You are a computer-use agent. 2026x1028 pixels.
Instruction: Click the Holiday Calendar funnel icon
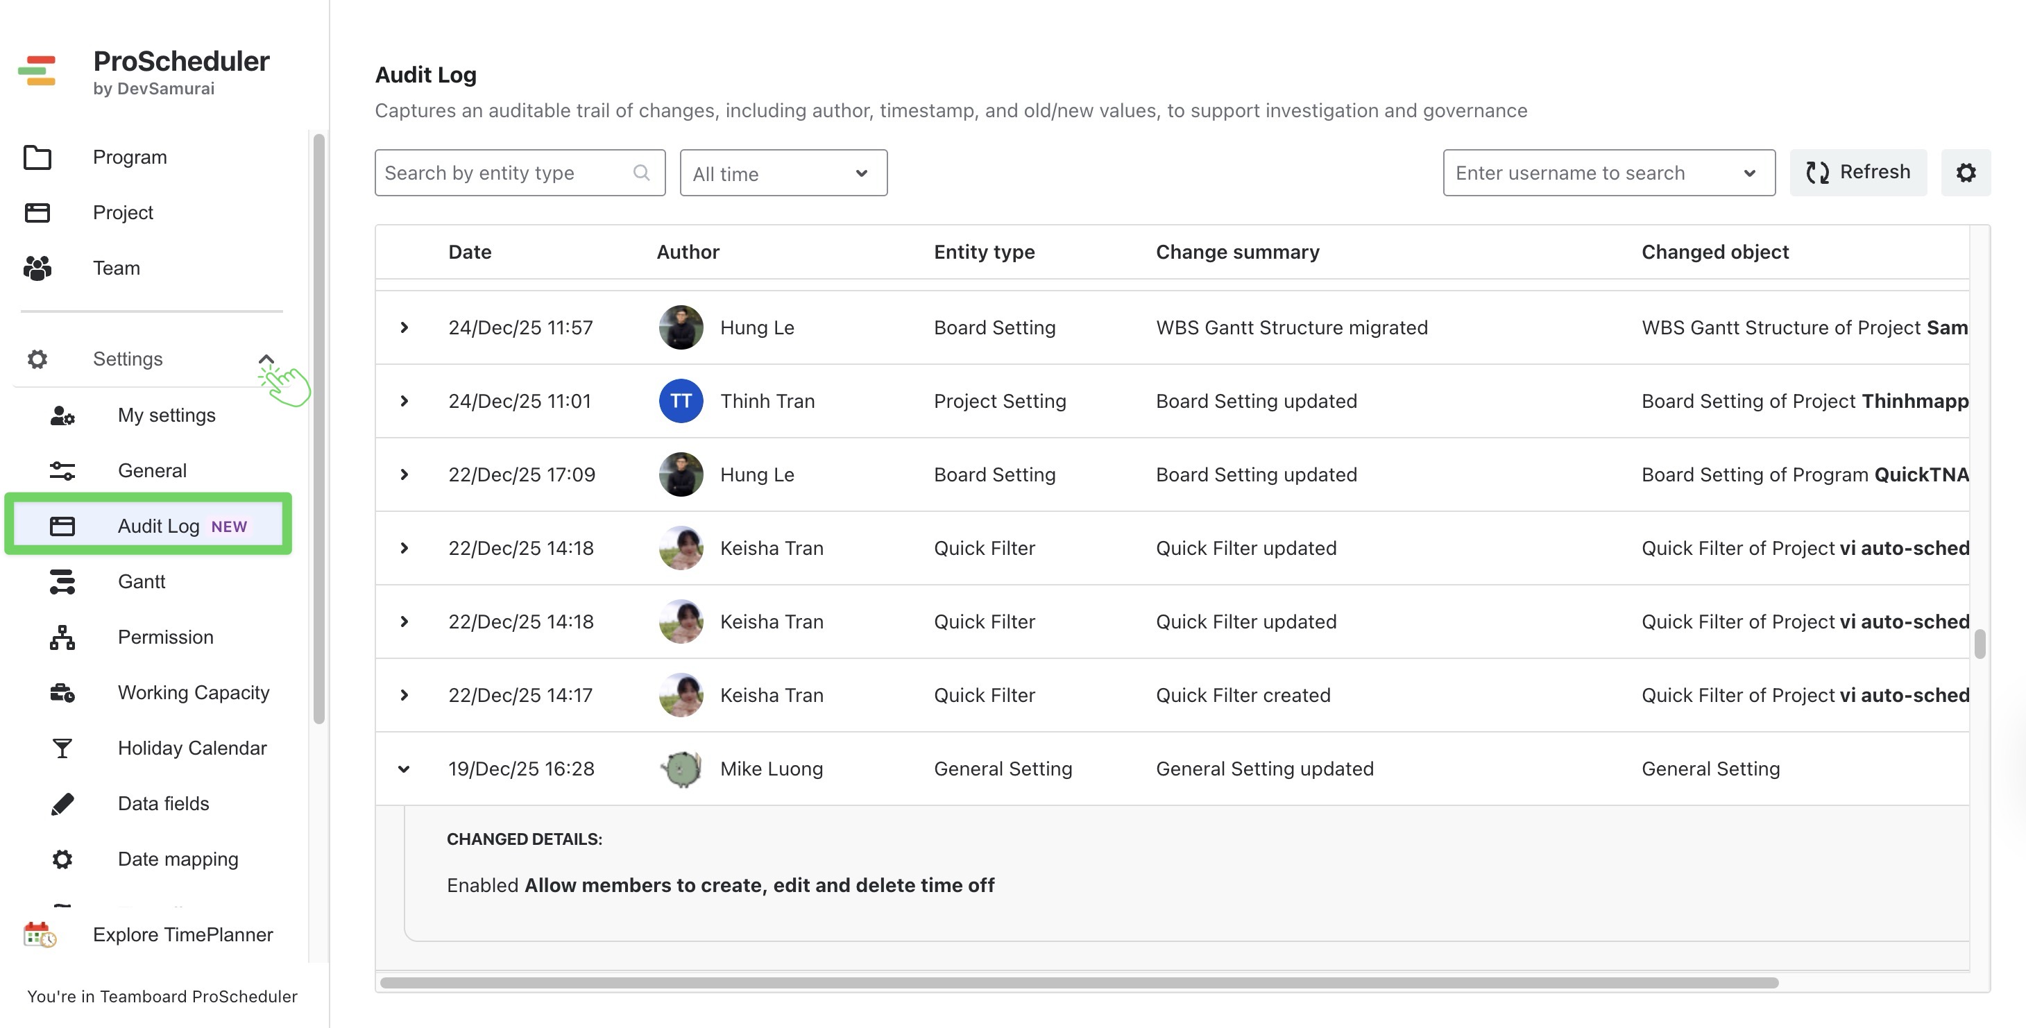tap(63, 748)
